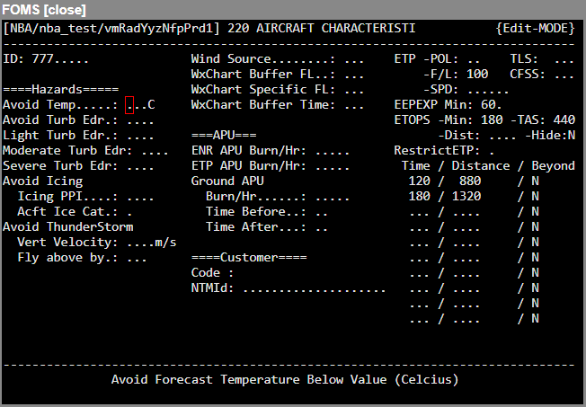This screenshot has width=586, height=407.
Task: Click the APU section header
Action: 224,136
